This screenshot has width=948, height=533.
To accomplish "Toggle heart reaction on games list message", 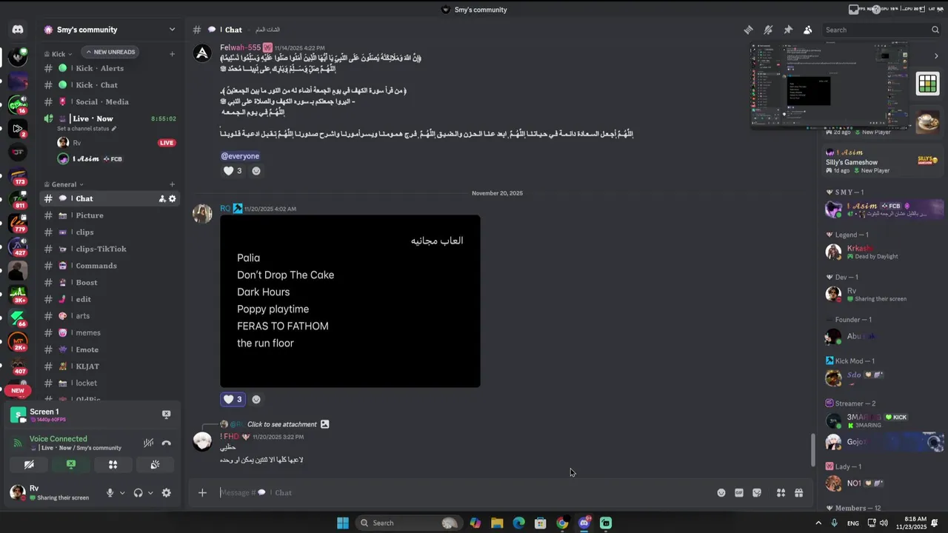I will (x=232, y=399).
